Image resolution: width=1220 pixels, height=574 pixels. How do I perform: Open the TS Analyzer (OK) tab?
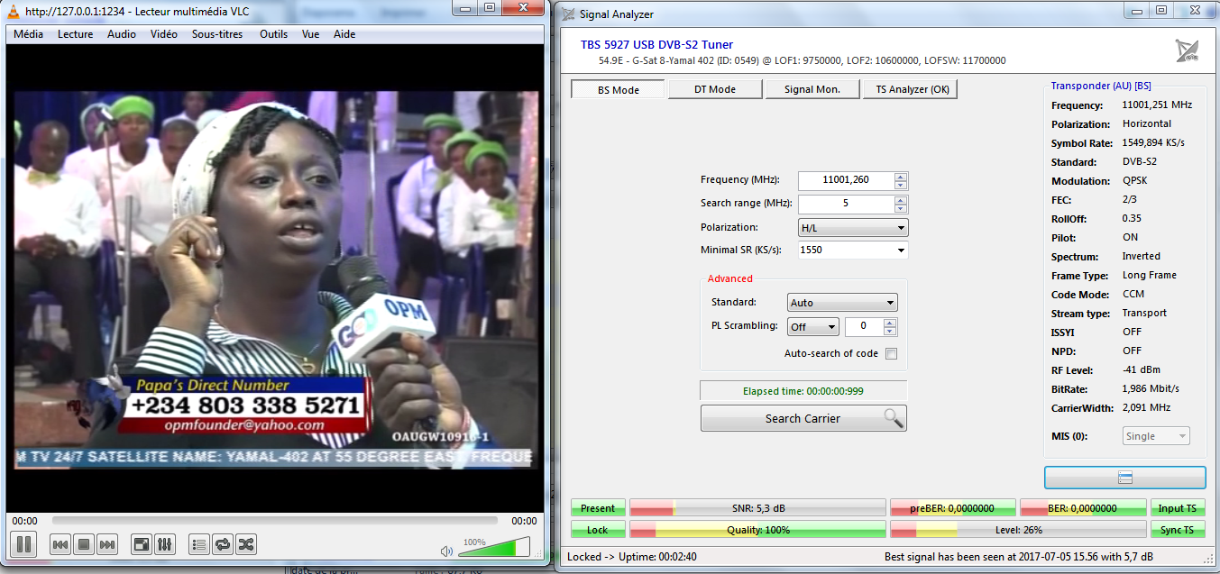[910, 89]
